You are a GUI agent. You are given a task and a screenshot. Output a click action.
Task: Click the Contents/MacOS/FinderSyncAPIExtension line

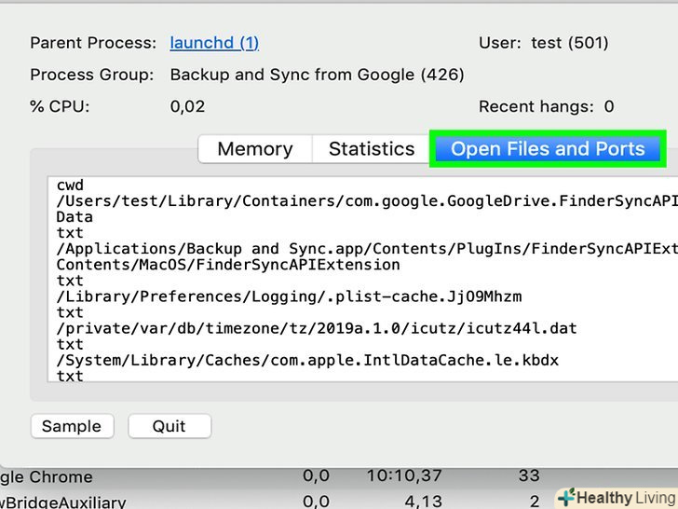point(228,265)
